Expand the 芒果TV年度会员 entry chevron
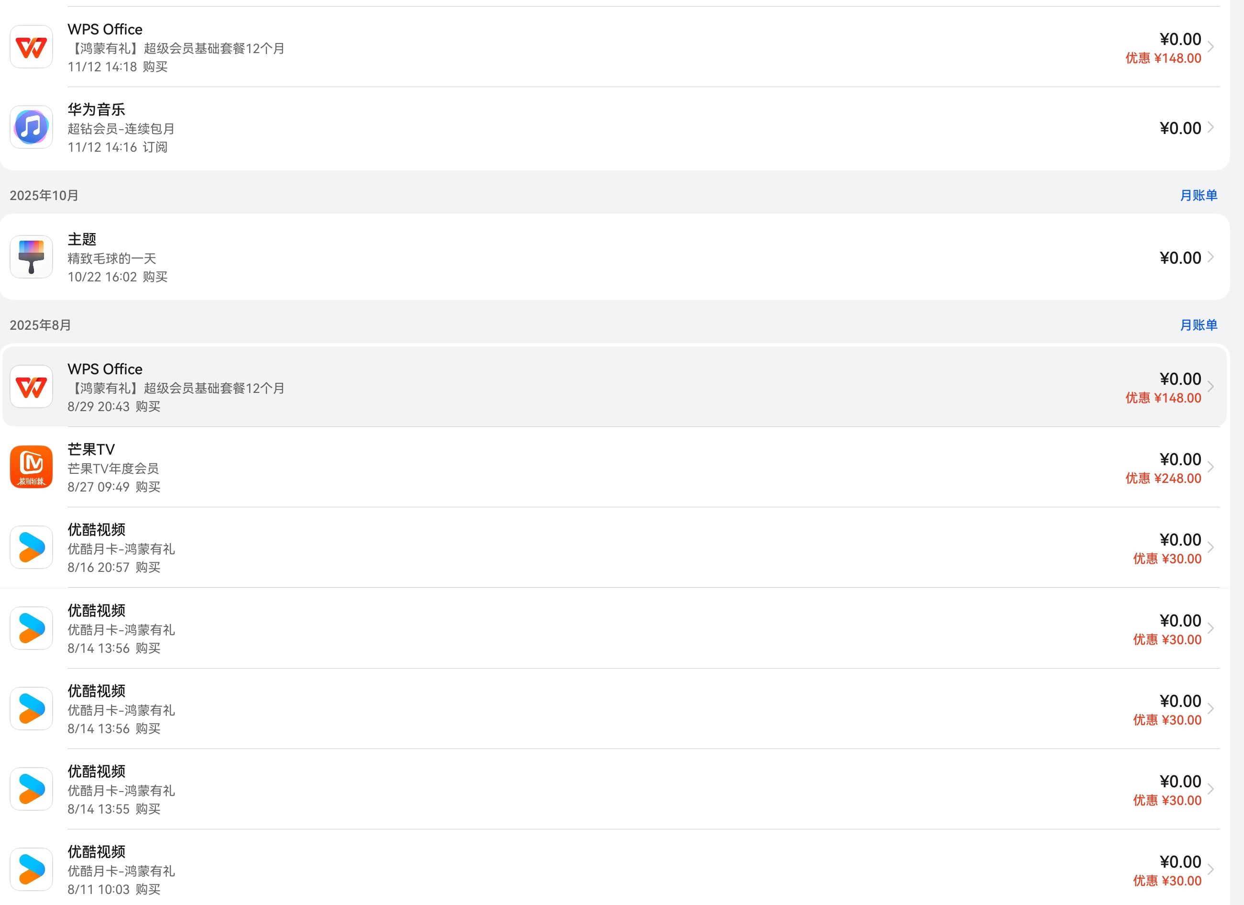 pyautogui.click(x=1211, y=467)
